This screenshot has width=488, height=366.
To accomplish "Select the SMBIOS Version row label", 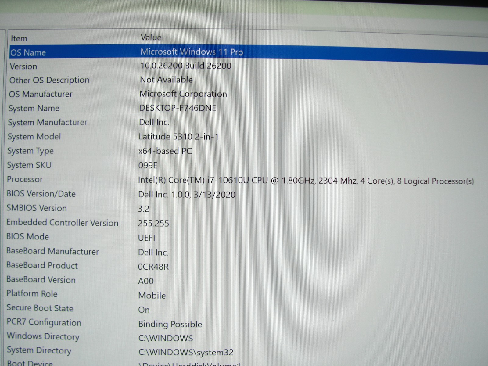I will coord(37,208).
